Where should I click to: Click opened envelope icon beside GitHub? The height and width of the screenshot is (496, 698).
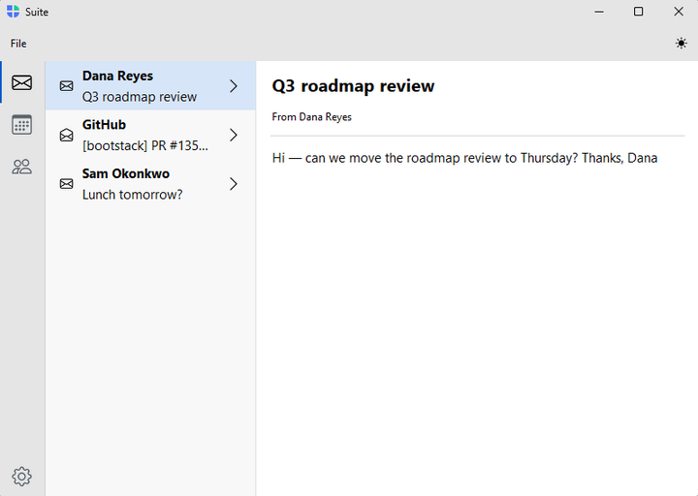(66, 135)
